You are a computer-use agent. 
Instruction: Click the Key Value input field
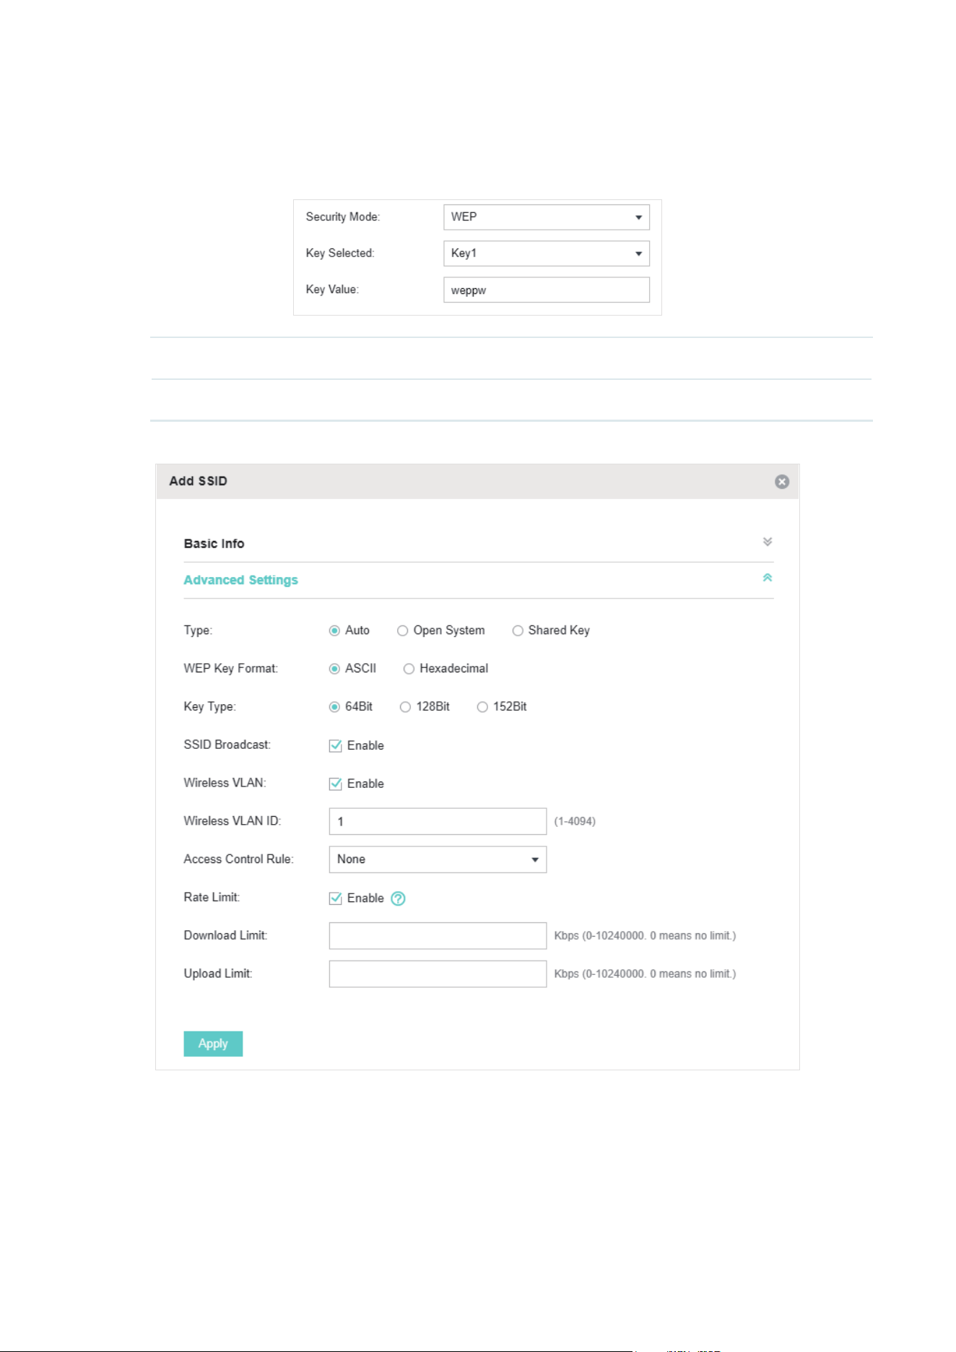pos(547,290)
